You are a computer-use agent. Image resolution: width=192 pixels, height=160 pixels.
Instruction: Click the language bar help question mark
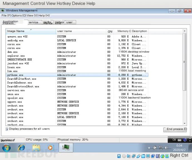click(185, 140)
